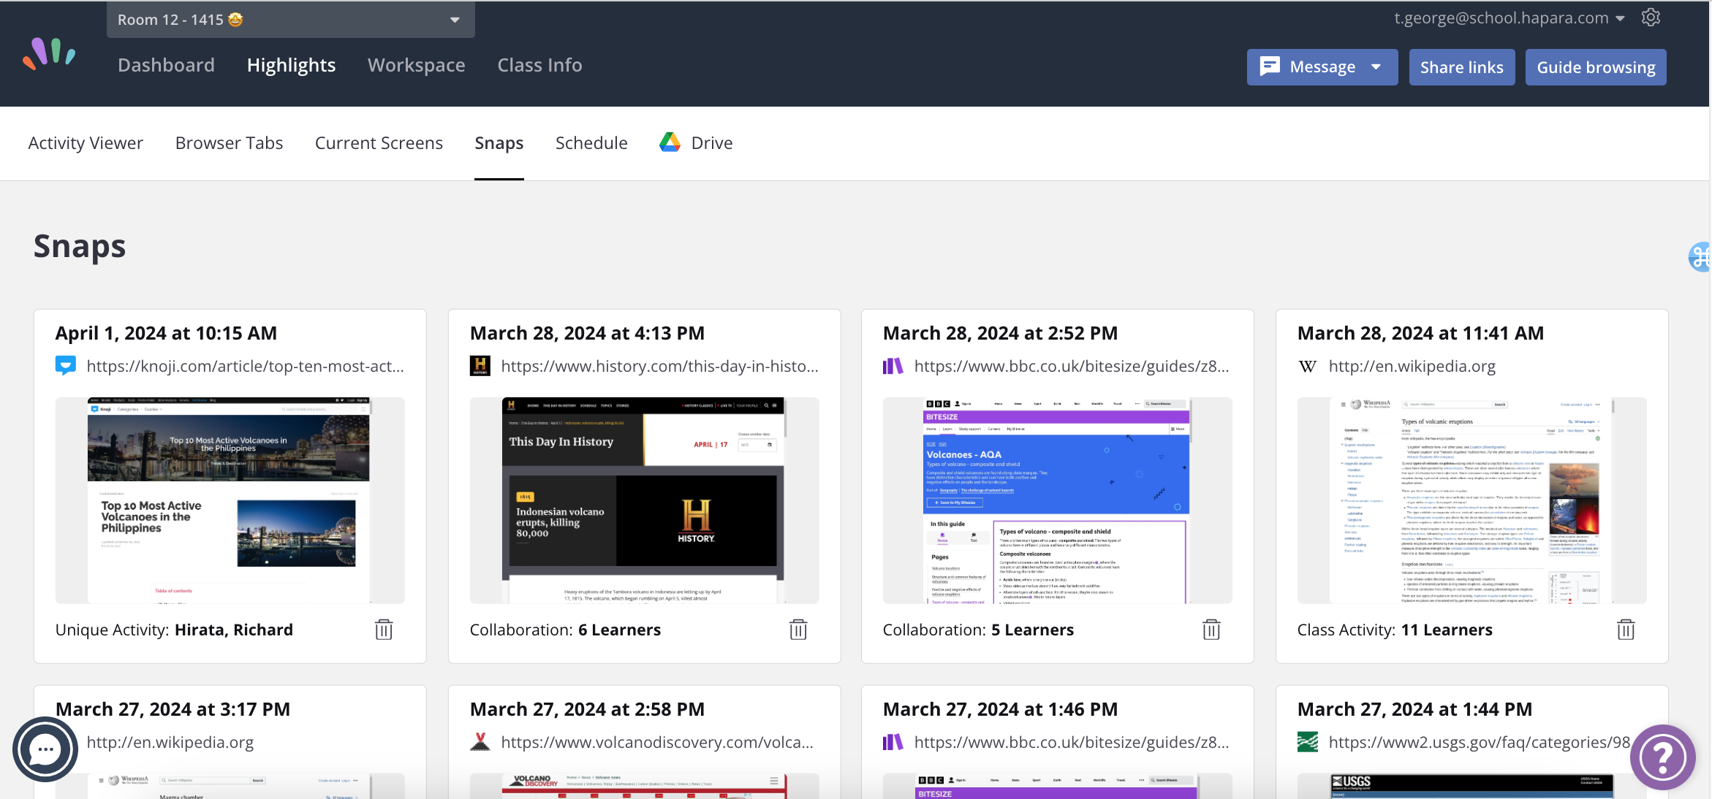Viewport: 1712px width, 799px height.
Task: Expand the Room 12 - 1415 class dropdown
Action: click(x=291, y=20)
